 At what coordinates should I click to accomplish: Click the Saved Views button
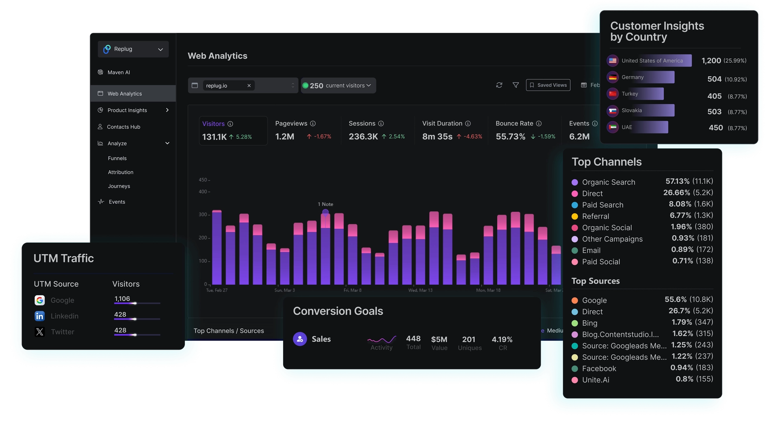[548, 85]
